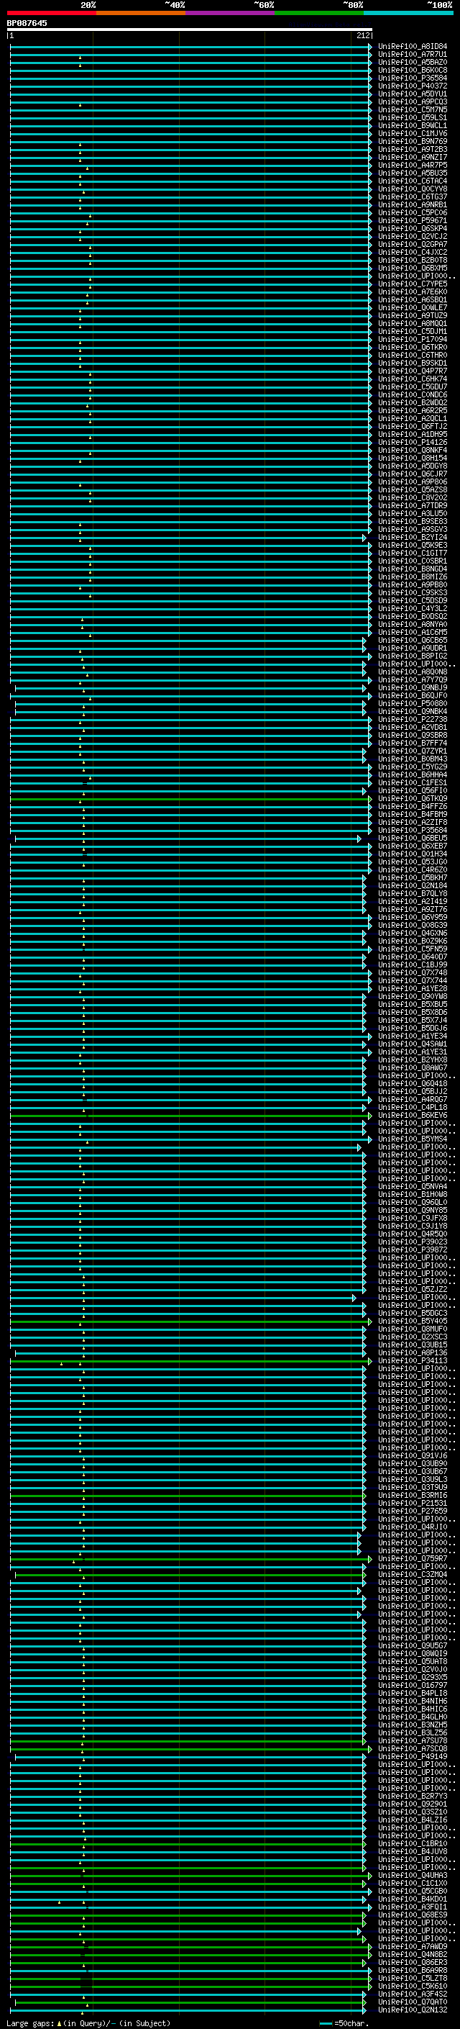Open hit UniRef100_A7R7U1
The height and width of the screenshot is (2029, 460).
[x=413, y=55]
